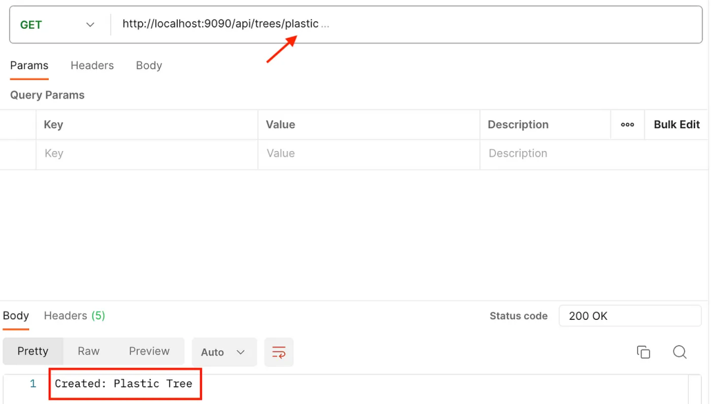This screenshot has width=711, height=404.
Task: Open the response Headers (5) tab
Action: [x=74, y=316]
